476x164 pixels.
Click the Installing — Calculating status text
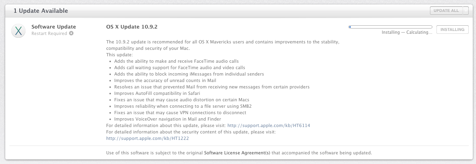(407, 33)
